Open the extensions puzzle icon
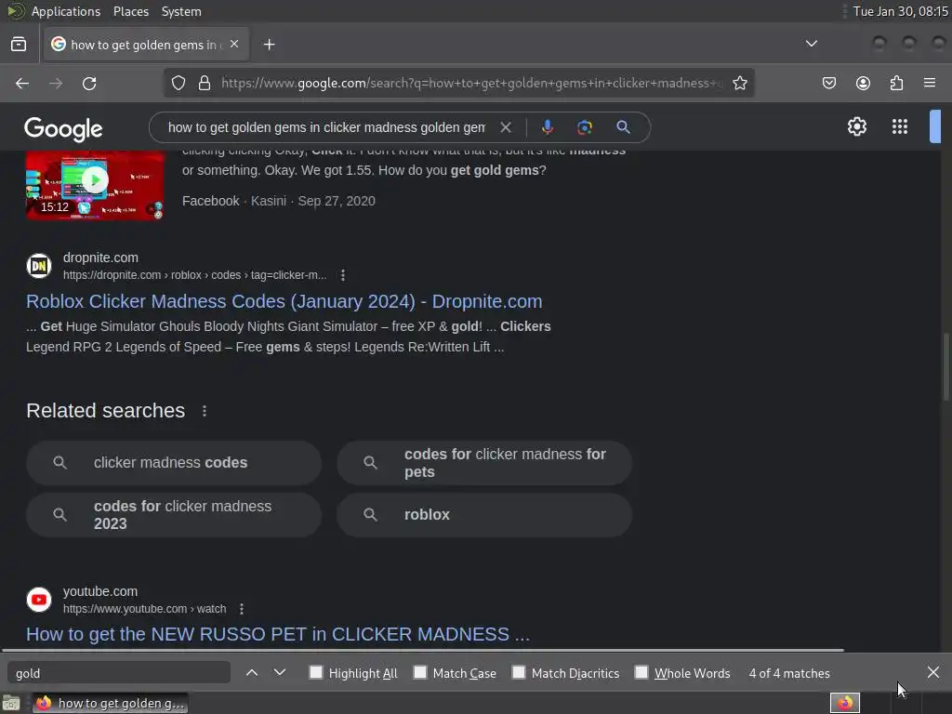 coord(896,83)
